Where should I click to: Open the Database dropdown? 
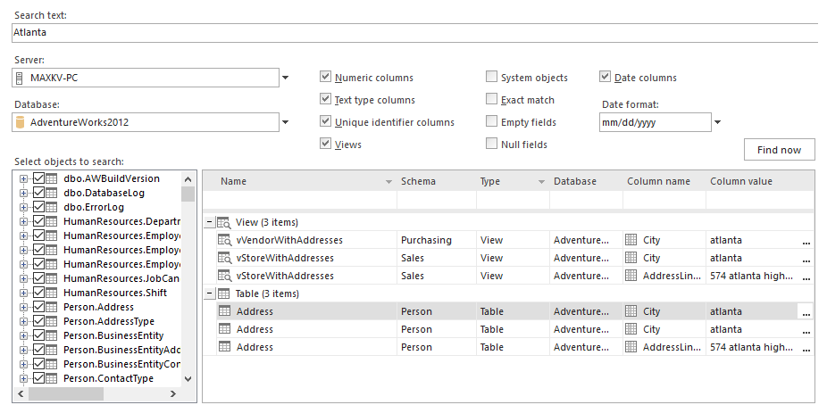coord(285,123)
